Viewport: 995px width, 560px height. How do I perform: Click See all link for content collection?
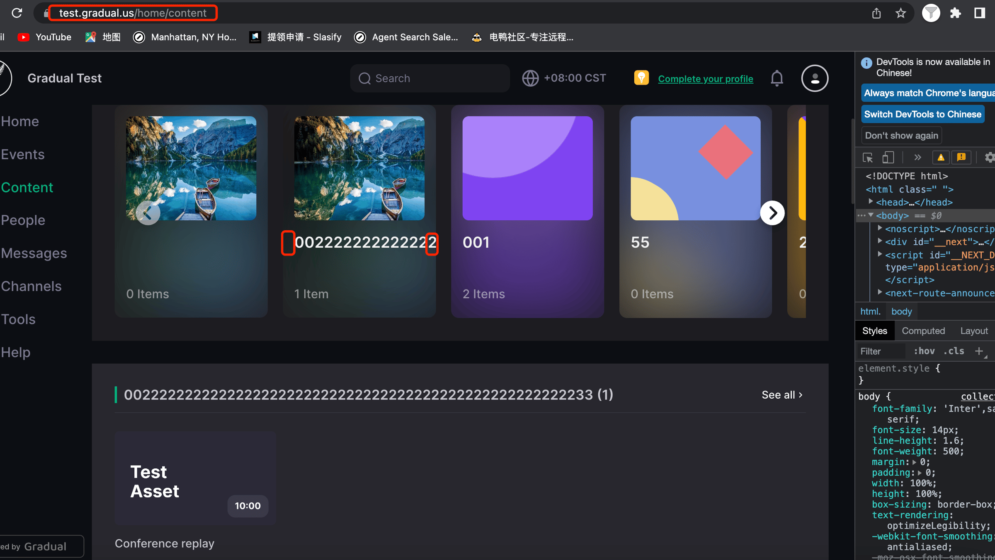(782, 394)
